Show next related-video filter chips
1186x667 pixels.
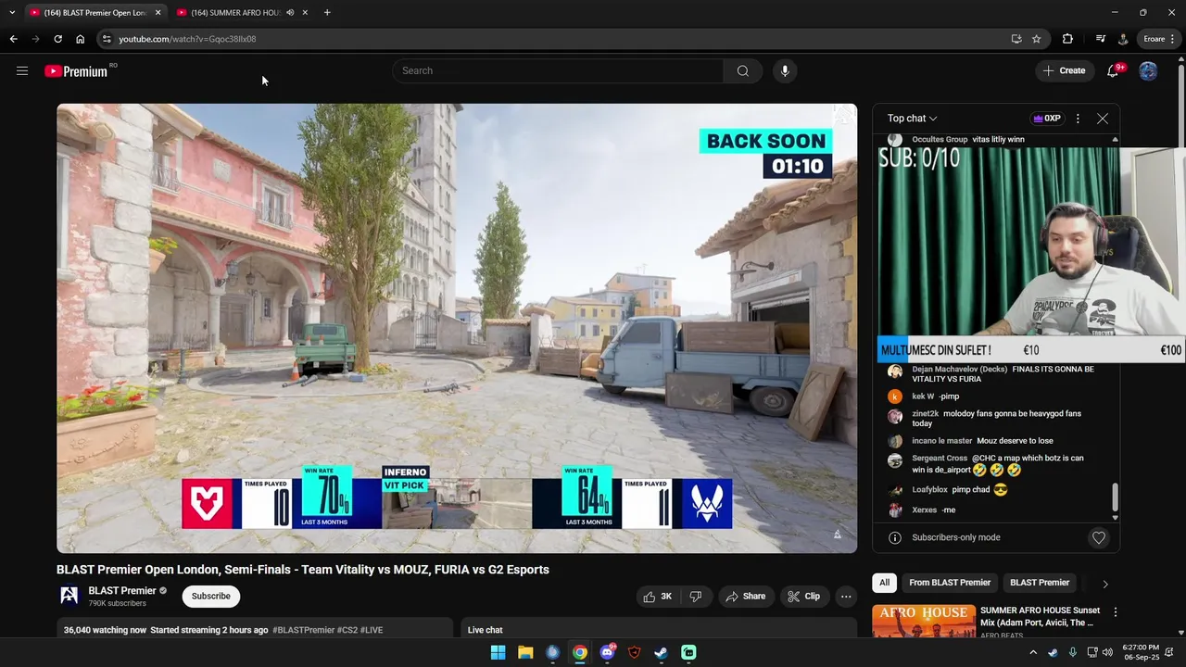pyautogui.click(x=1104, y=584)
